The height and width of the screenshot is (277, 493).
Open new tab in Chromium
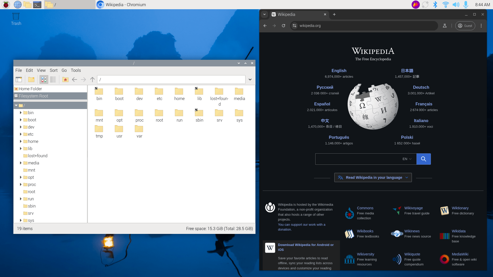click(x=334, y=14)
